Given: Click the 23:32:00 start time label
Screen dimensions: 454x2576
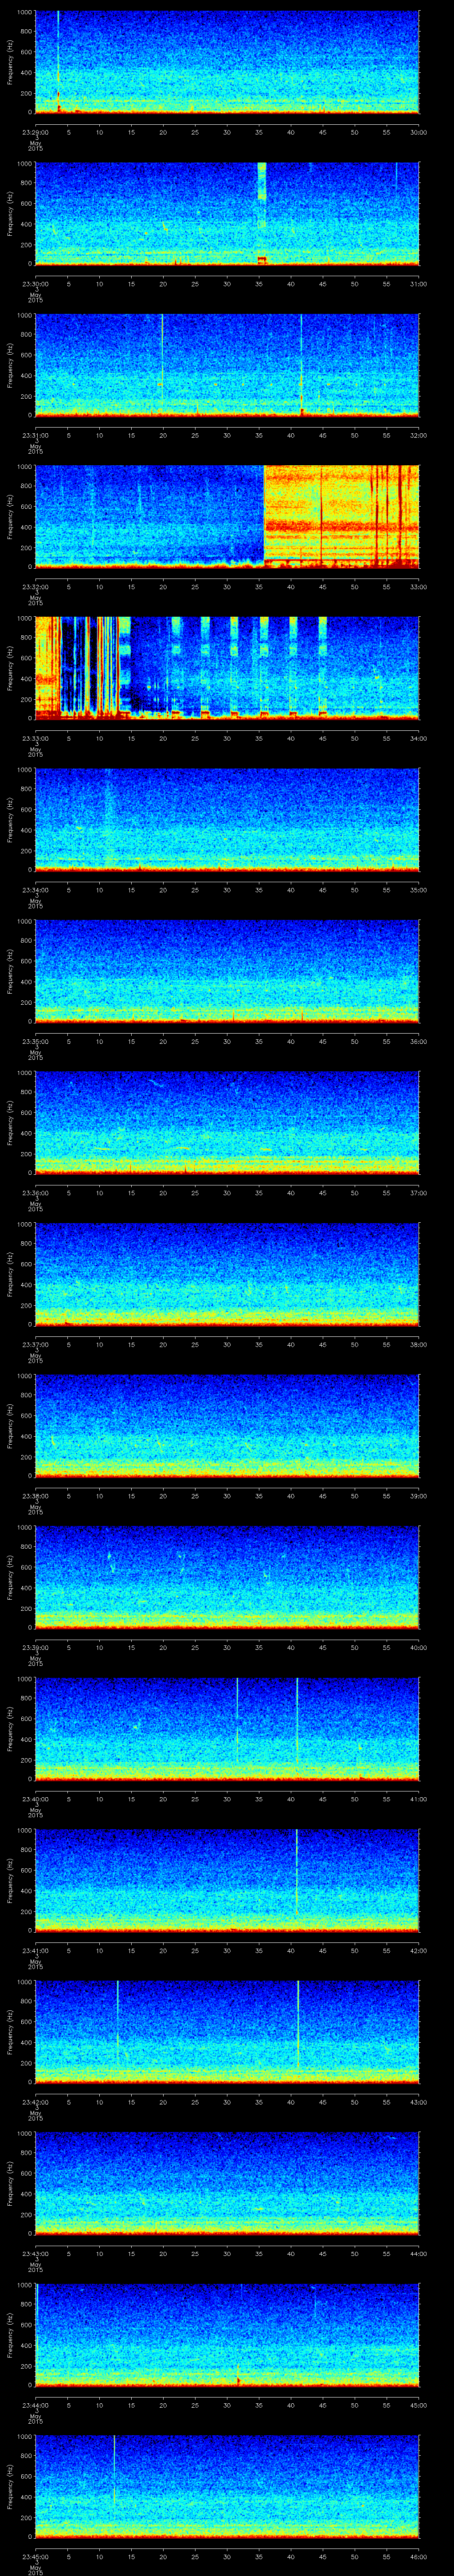Looking at the screenshot, I should [35, 587].
